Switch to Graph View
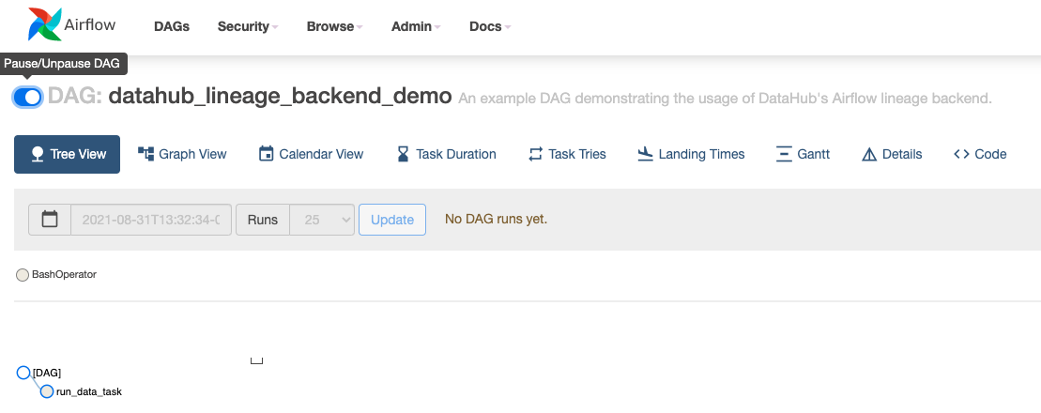The image size is (1041, 413). point(182,154)
